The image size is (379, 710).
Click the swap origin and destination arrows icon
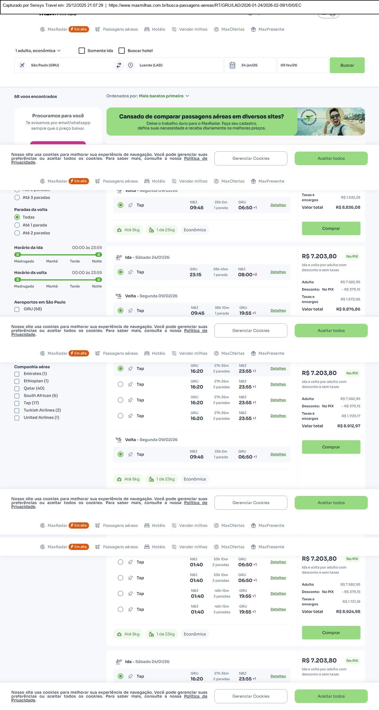click(x=119, y=65)
